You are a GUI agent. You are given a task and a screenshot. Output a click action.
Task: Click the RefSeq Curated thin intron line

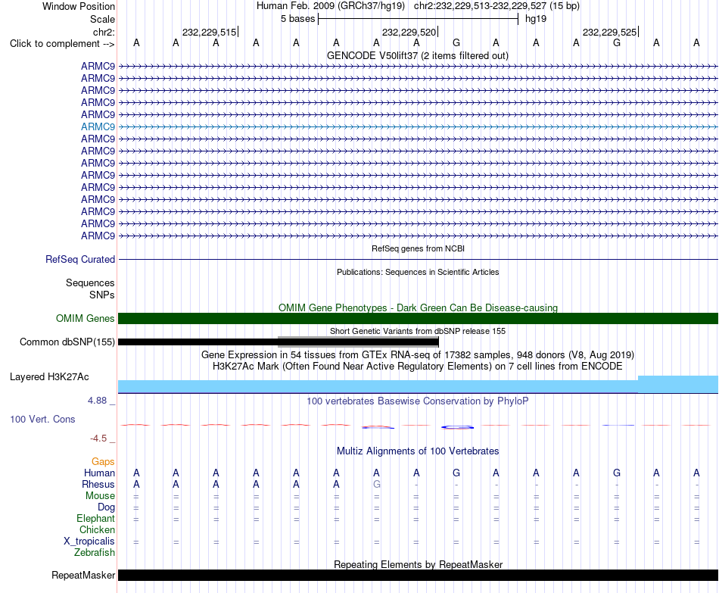418,259
